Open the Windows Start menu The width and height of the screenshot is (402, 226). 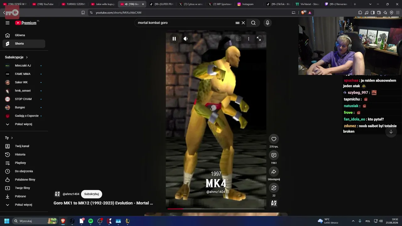coord(7,221)
